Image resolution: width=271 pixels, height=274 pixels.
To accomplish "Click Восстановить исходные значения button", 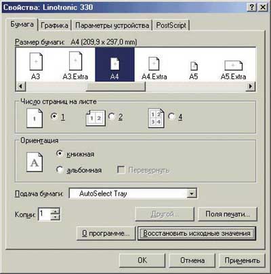I will click(x=196, y=233).
